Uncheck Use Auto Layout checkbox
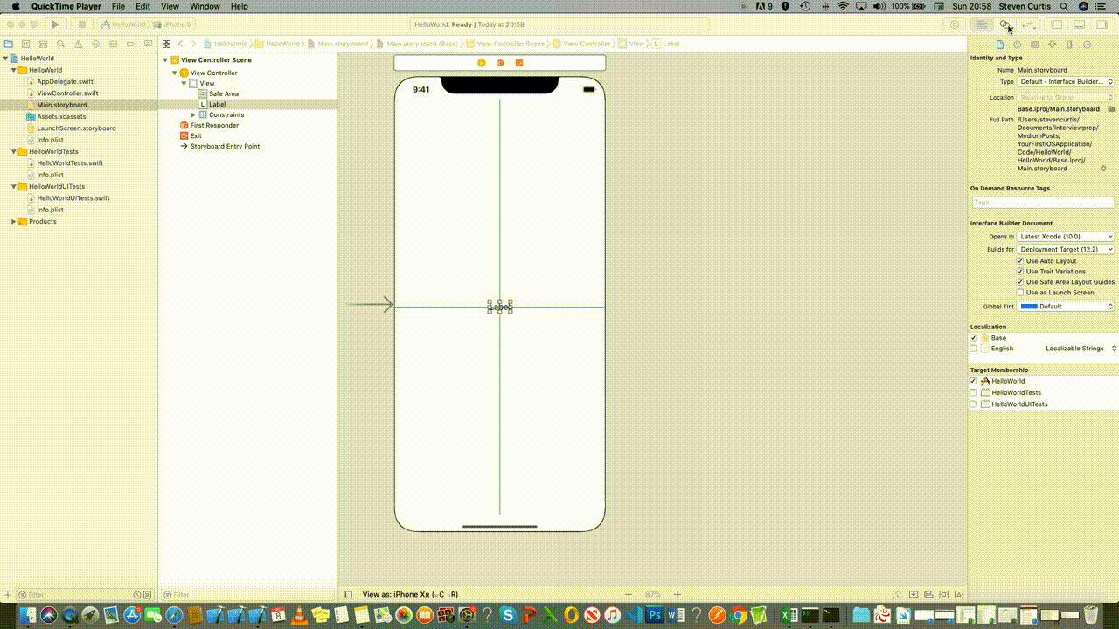The height and width of the screenshot is (629, 1119). point(1020,261)
